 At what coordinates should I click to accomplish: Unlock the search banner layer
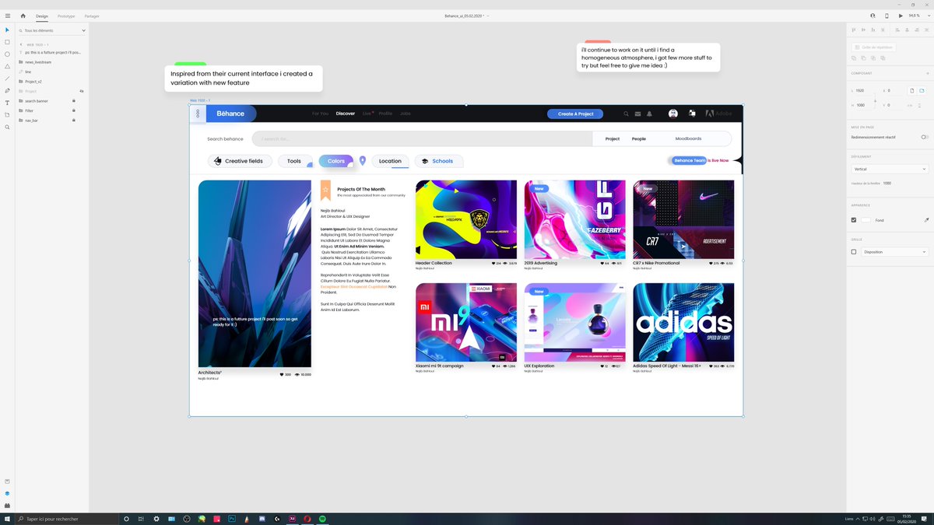(x=73, y=101)
